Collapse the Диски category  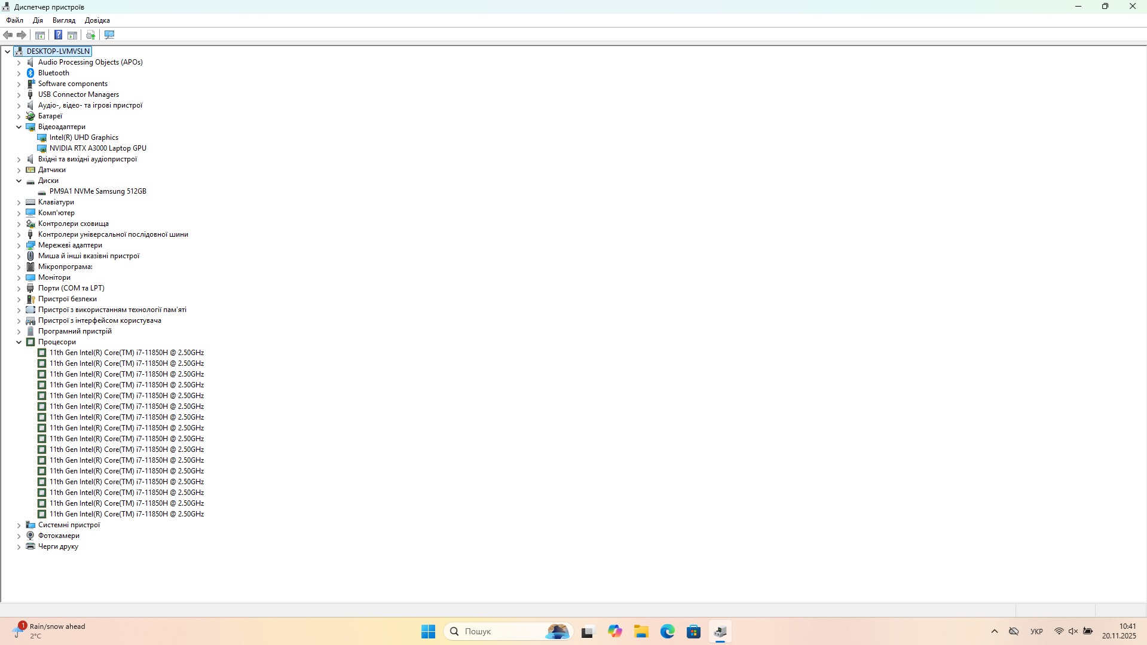click(19, 181)
